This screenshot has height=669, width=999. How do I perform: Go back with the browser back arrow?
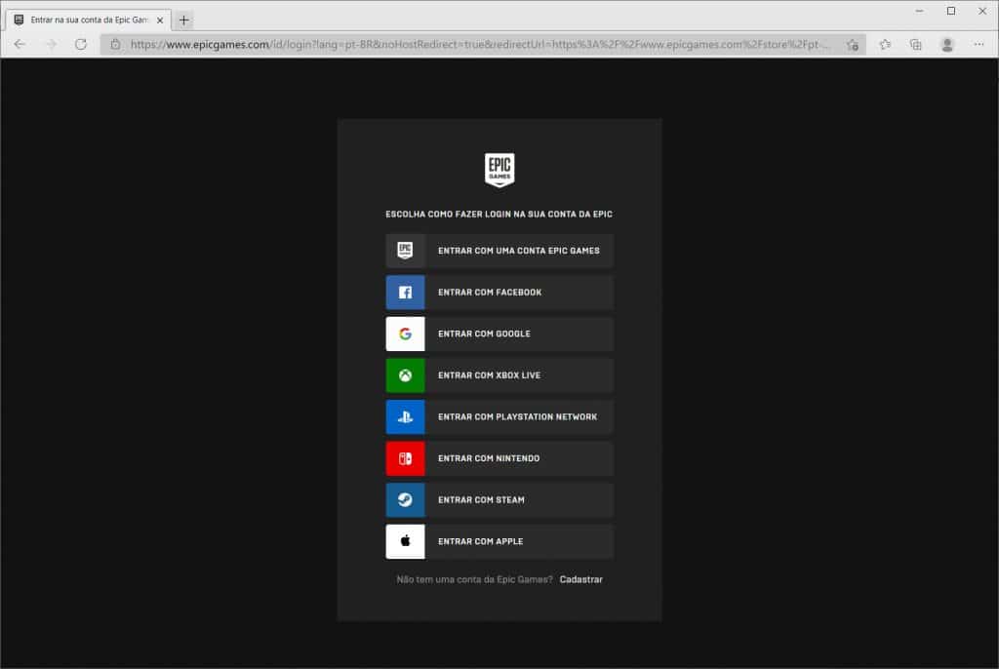click(x=20, y=44)
